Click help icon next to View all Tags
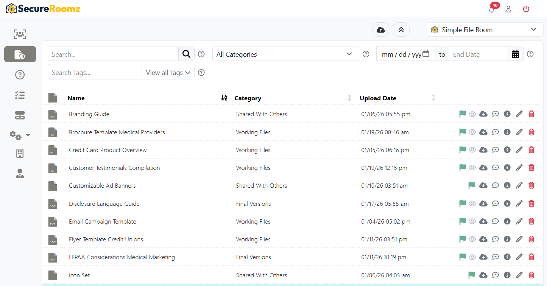This screenshot has width=547, height=286. [201, 72]
